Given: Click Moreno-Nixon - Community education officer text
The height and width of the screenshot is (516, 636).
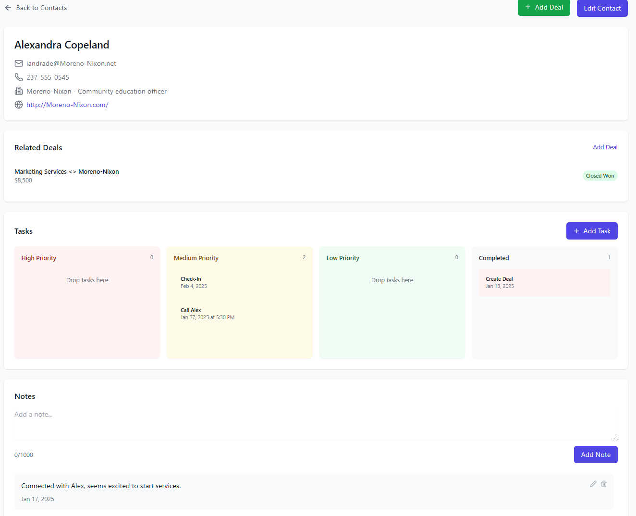Looking at the screenshot, I should coord(97,91).
